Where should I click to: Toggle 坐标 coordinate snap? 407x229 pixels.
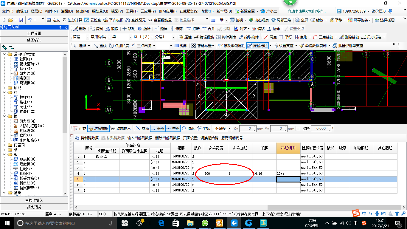point(203,128)
